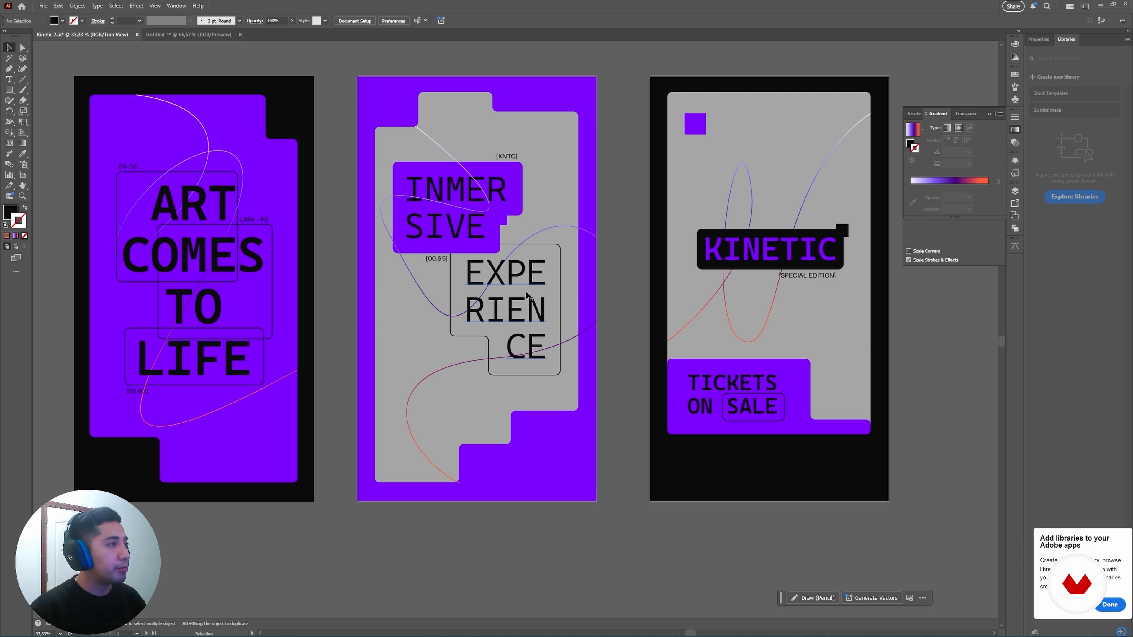Expand hidden tabs in Gradient panel
Viewport: 1133px width, 637px height.
990,114
